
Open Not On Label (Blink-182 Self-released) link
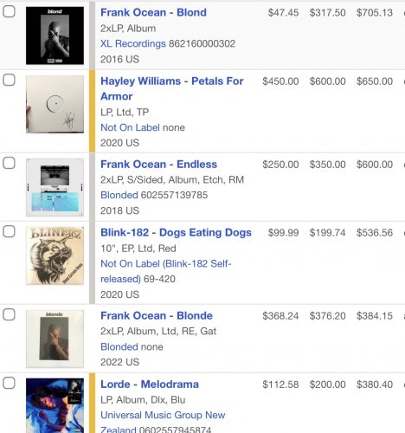[166, 271]
